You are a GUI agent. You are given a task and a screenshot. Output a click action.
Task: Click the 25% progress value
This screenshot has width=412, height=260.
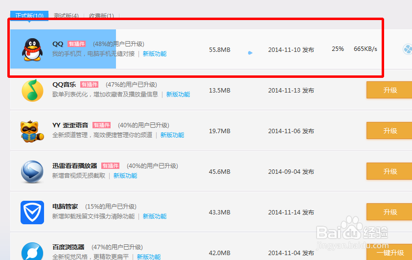tap(338, 49)
